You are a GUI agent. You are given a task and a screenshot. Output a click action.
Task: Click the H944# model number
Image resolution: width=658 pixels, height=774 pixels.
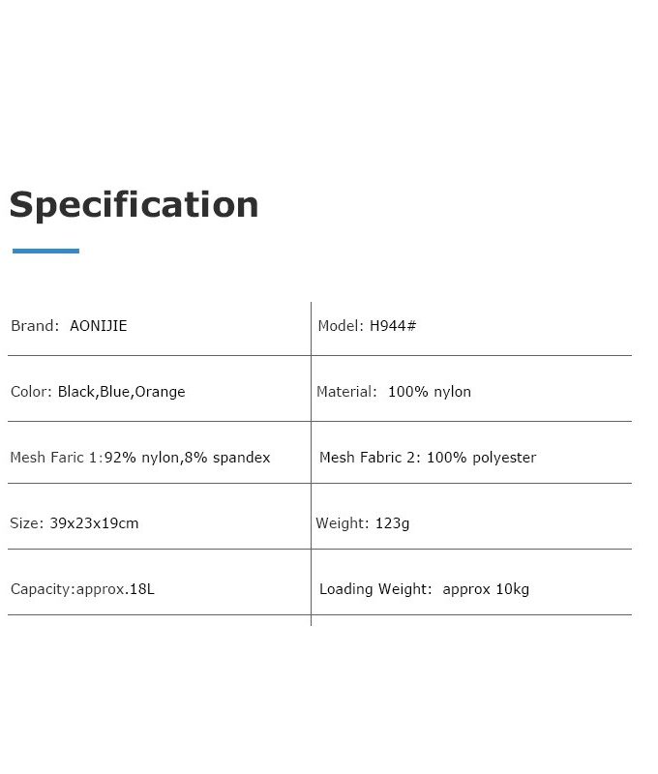[393, 326]
